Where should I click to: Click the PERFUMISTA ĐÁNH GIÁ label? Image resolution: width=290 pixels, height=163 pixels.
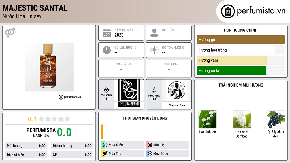pos(41,132)
